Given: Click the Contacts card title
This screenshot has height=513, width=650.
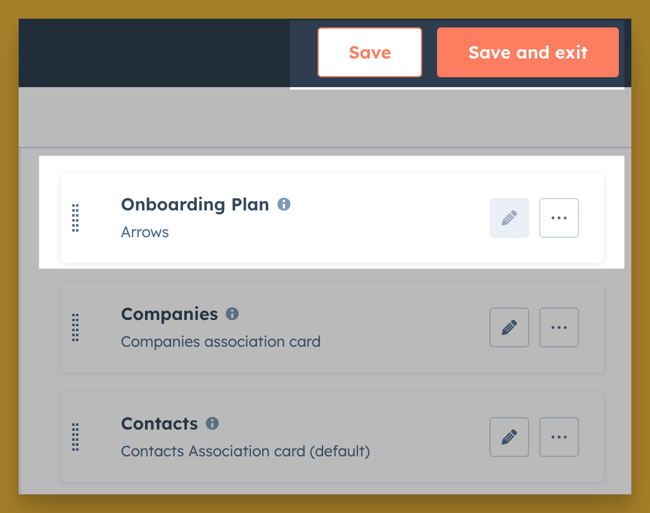Looking at the screenshot, I should [x=159, y=423].
